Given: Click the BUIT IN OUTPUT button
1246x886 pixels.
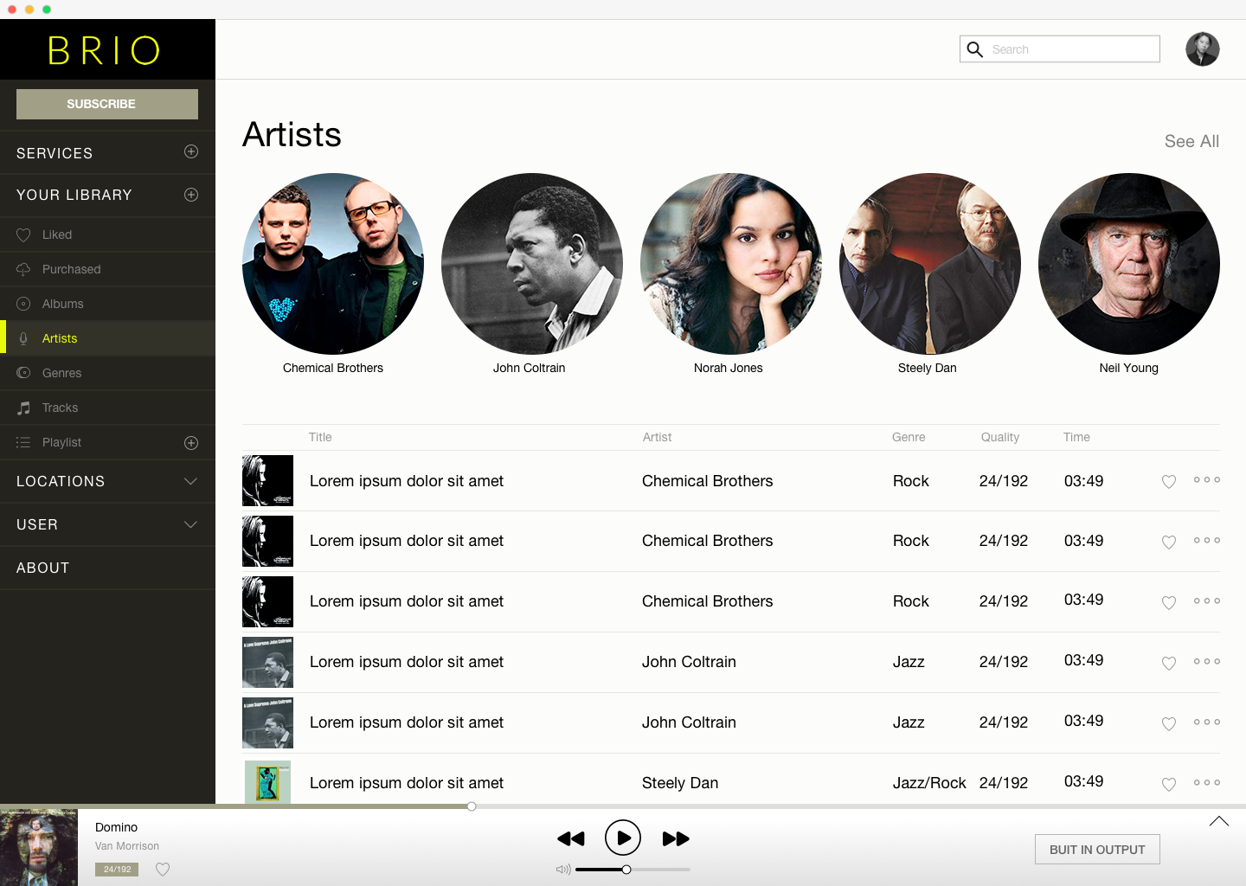Looking at the screenshot, I should [x=1097, y=850].
